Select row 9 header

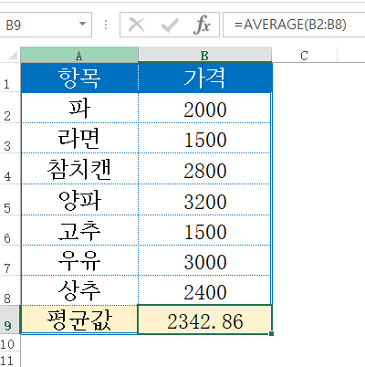click(x=10, y=320)
